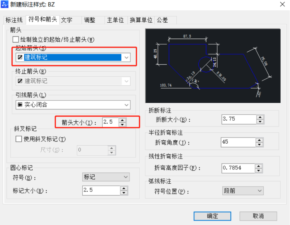Open the 引线箭头 dropdown
The height and width of the screenshot is (225, 290).
pyautogui.click(x=126, y=105)
